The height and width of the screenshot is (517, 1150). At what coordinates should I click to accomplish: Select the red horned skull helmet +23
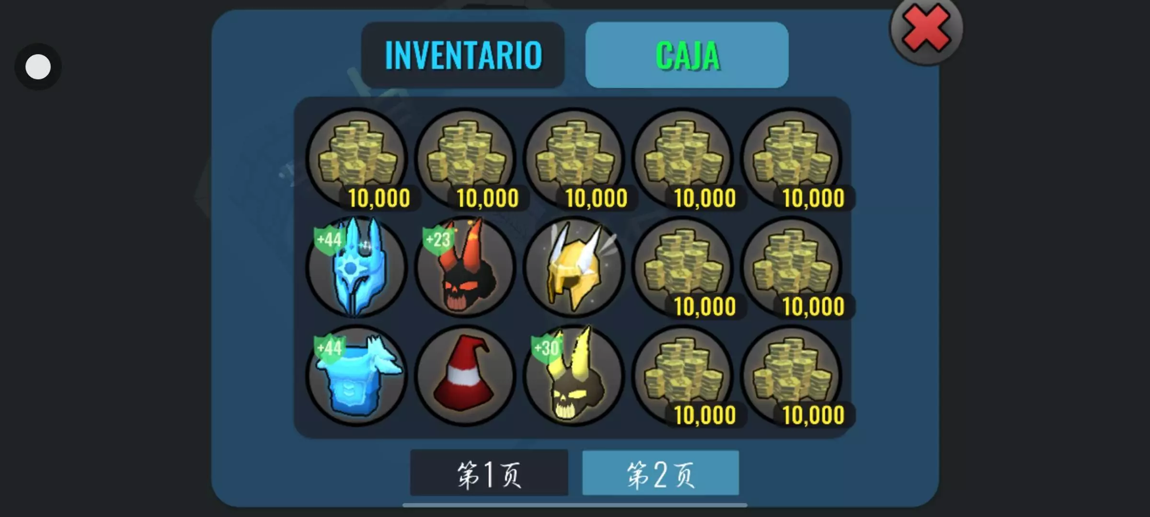pos(465,267)
